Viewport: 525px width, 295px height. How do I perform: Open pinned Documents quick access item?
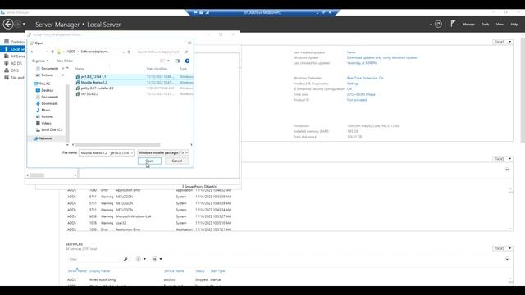[x=49, y=69]
